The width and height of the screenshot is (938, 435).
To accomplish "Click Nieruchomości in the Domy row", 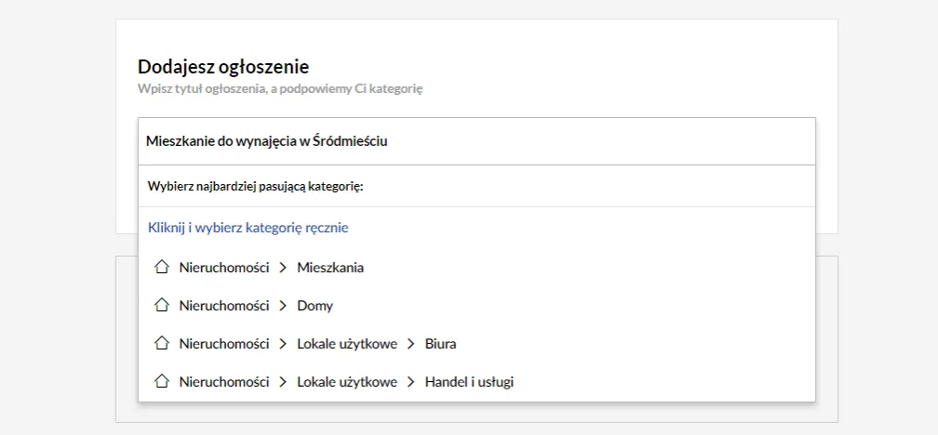I will click(223, 306).
